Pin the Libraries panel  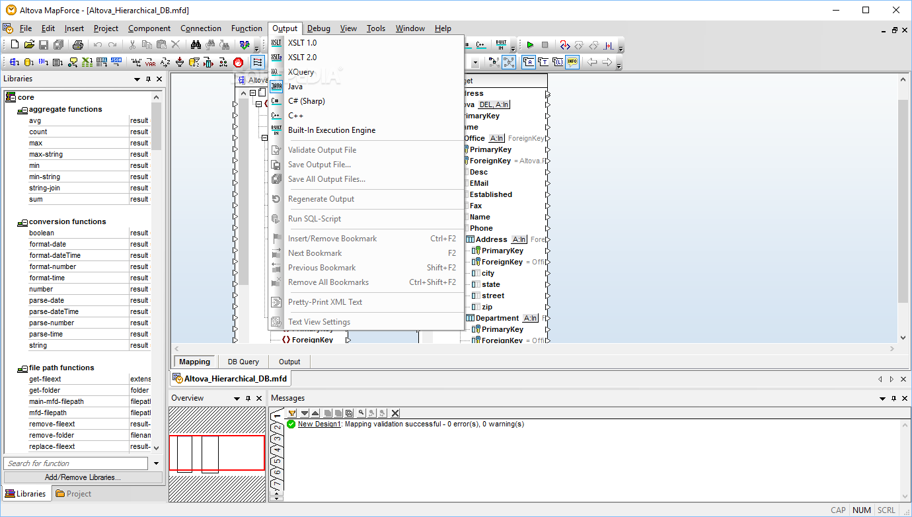(148, 79)
